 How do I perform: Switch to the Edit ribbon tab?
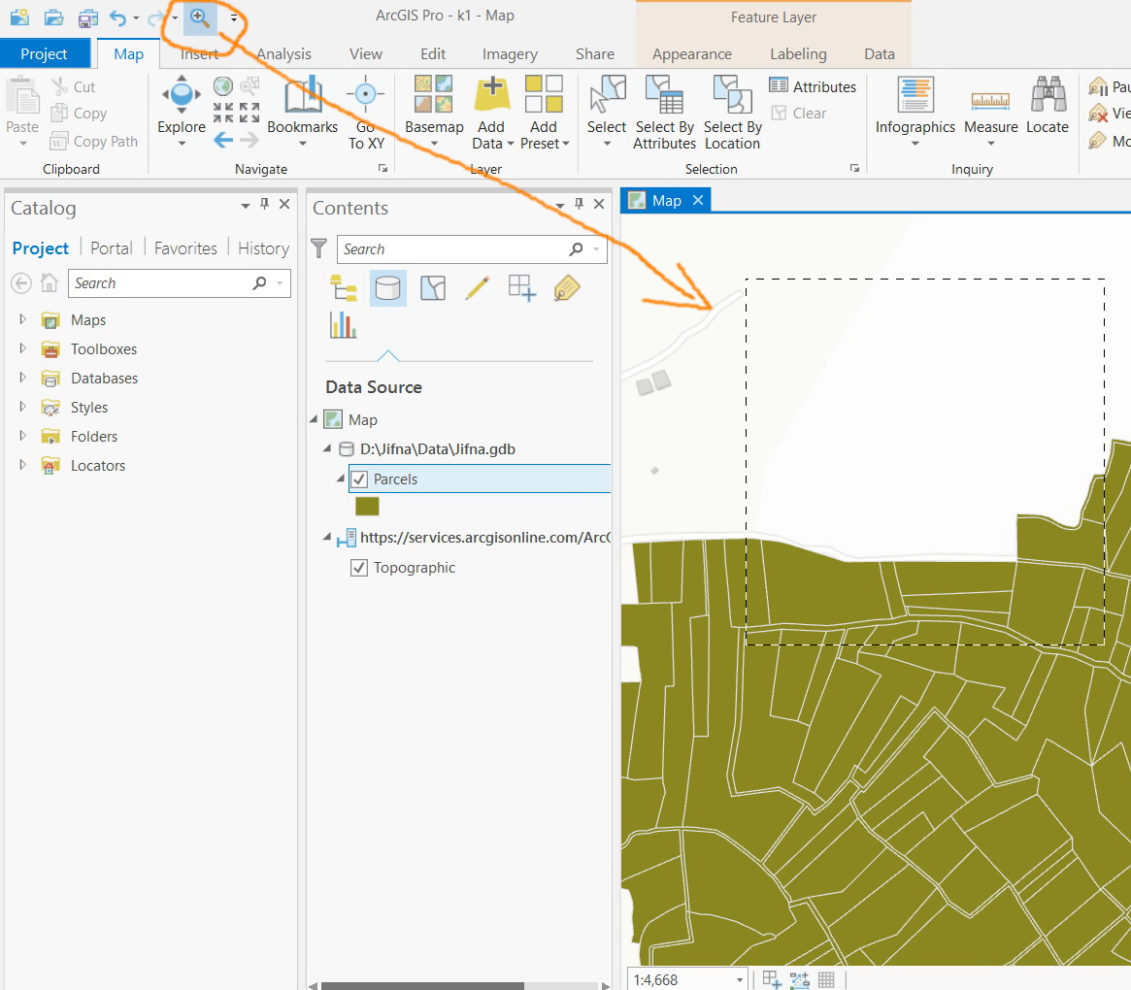(433, 54)
